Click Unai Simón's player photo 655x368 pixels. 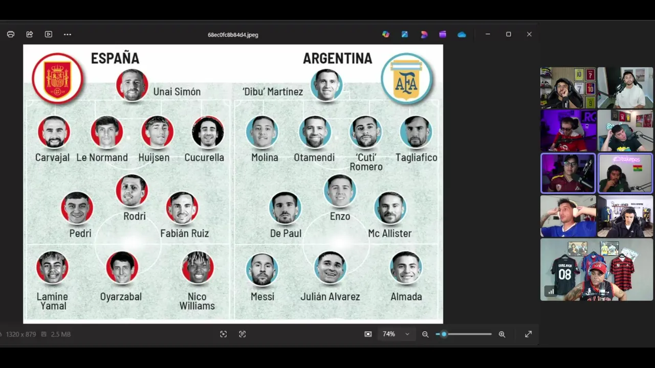point(132,85)
